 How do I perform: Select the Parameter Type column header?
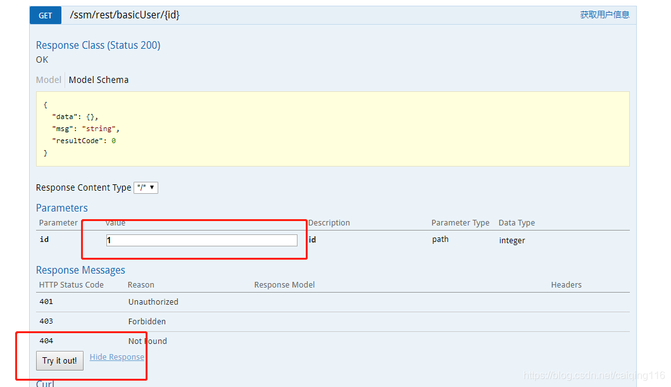460,222
